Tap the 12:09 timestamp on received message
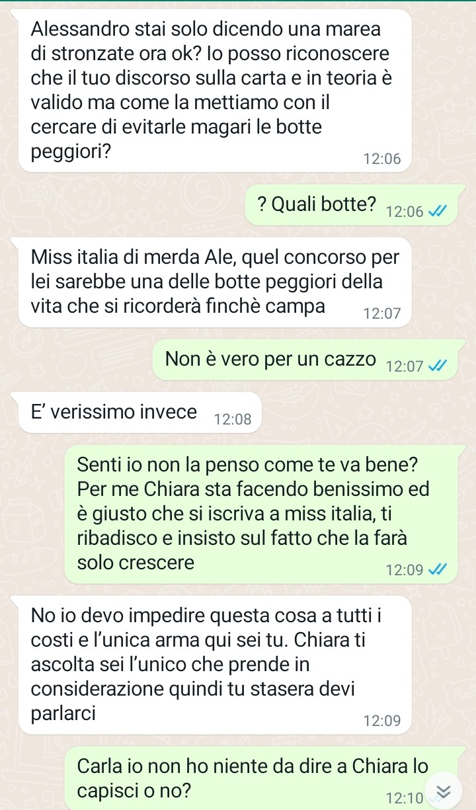The image size is (476, 810). [382, 721]
